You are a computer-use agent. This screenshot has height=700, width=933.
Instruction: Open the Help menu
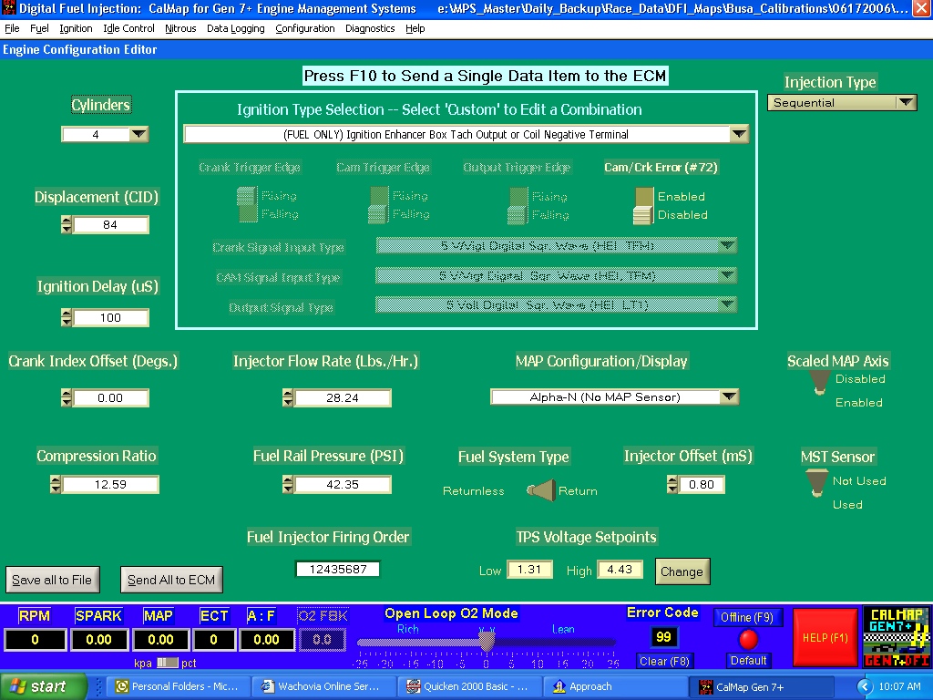(x=415, y=28)
